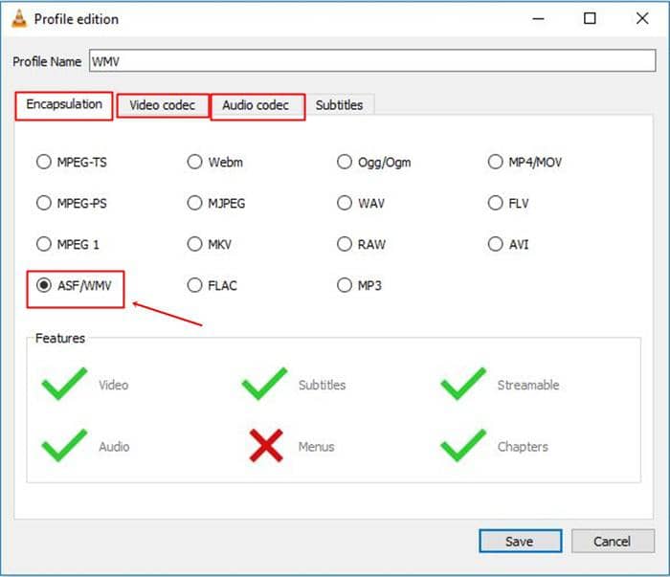
Task: Open the Audio codec tab
Action: click(x=256, y=105)
